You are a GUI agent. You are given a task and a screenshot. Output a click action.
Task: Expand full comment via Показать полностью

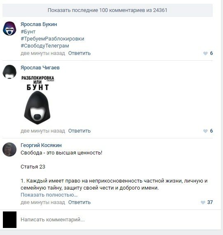click(x=49, y=195)
